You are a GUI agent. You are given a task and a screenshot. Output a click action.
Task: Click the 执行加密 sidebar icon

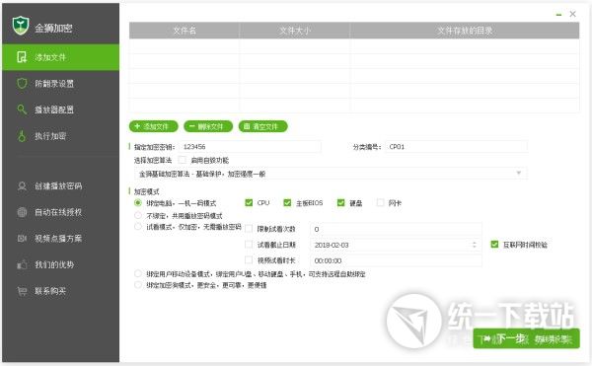[22, 136]
